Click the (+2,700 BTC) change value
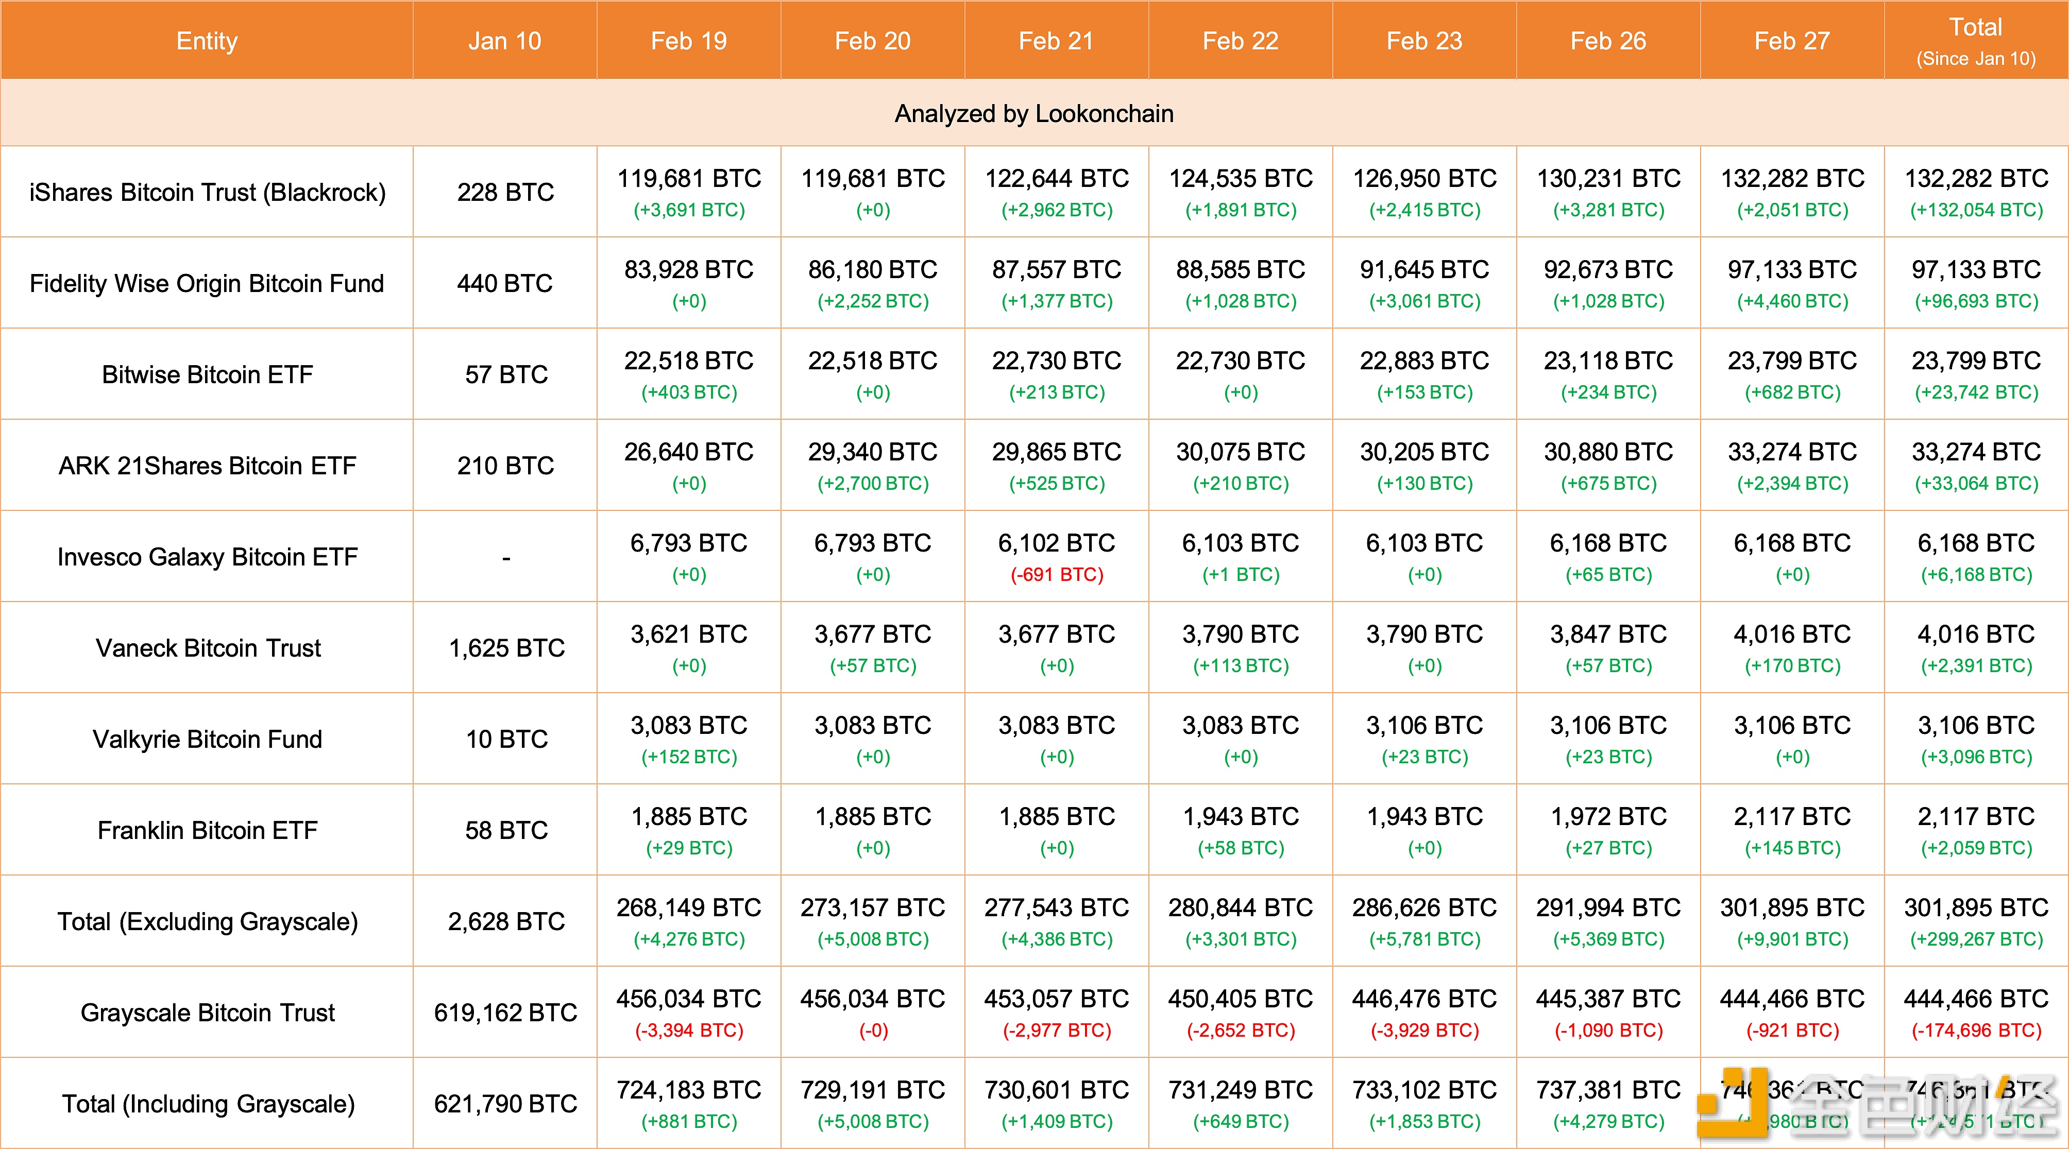 tap(873, 484)
